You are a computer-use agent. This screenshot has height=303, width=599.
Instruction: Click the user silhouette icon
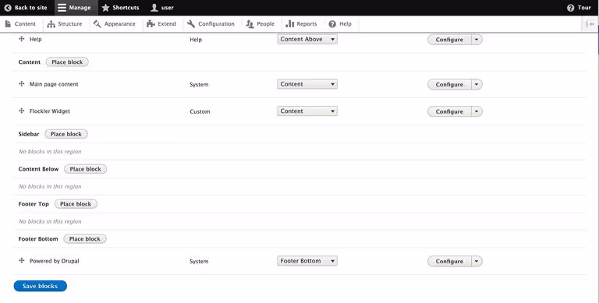[x=154, y=8]
